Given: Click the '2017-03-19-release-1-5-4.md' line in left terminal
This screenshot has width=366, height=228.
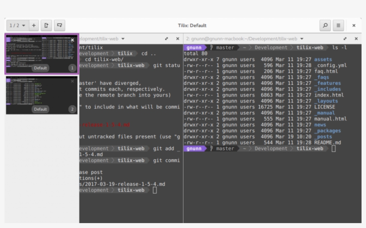Looking at the screenshot, I should pos(122,184).
